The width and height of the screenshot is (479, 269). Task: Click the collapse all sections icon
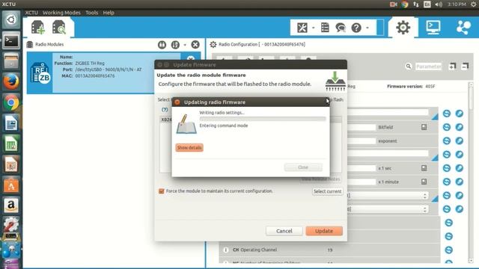465,67
